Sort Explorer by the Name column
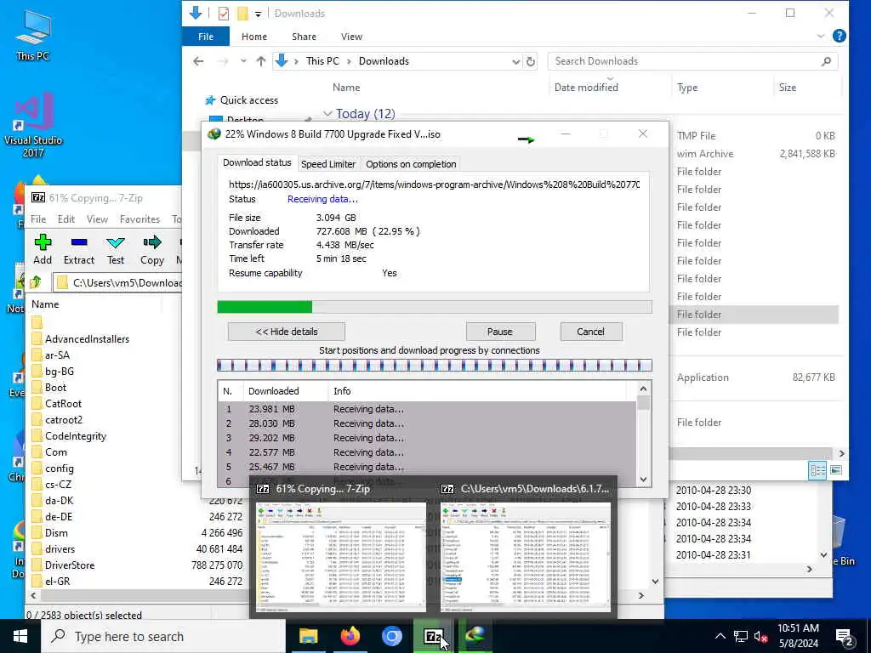Screen dimensions: 871x653 click(346, 88)
